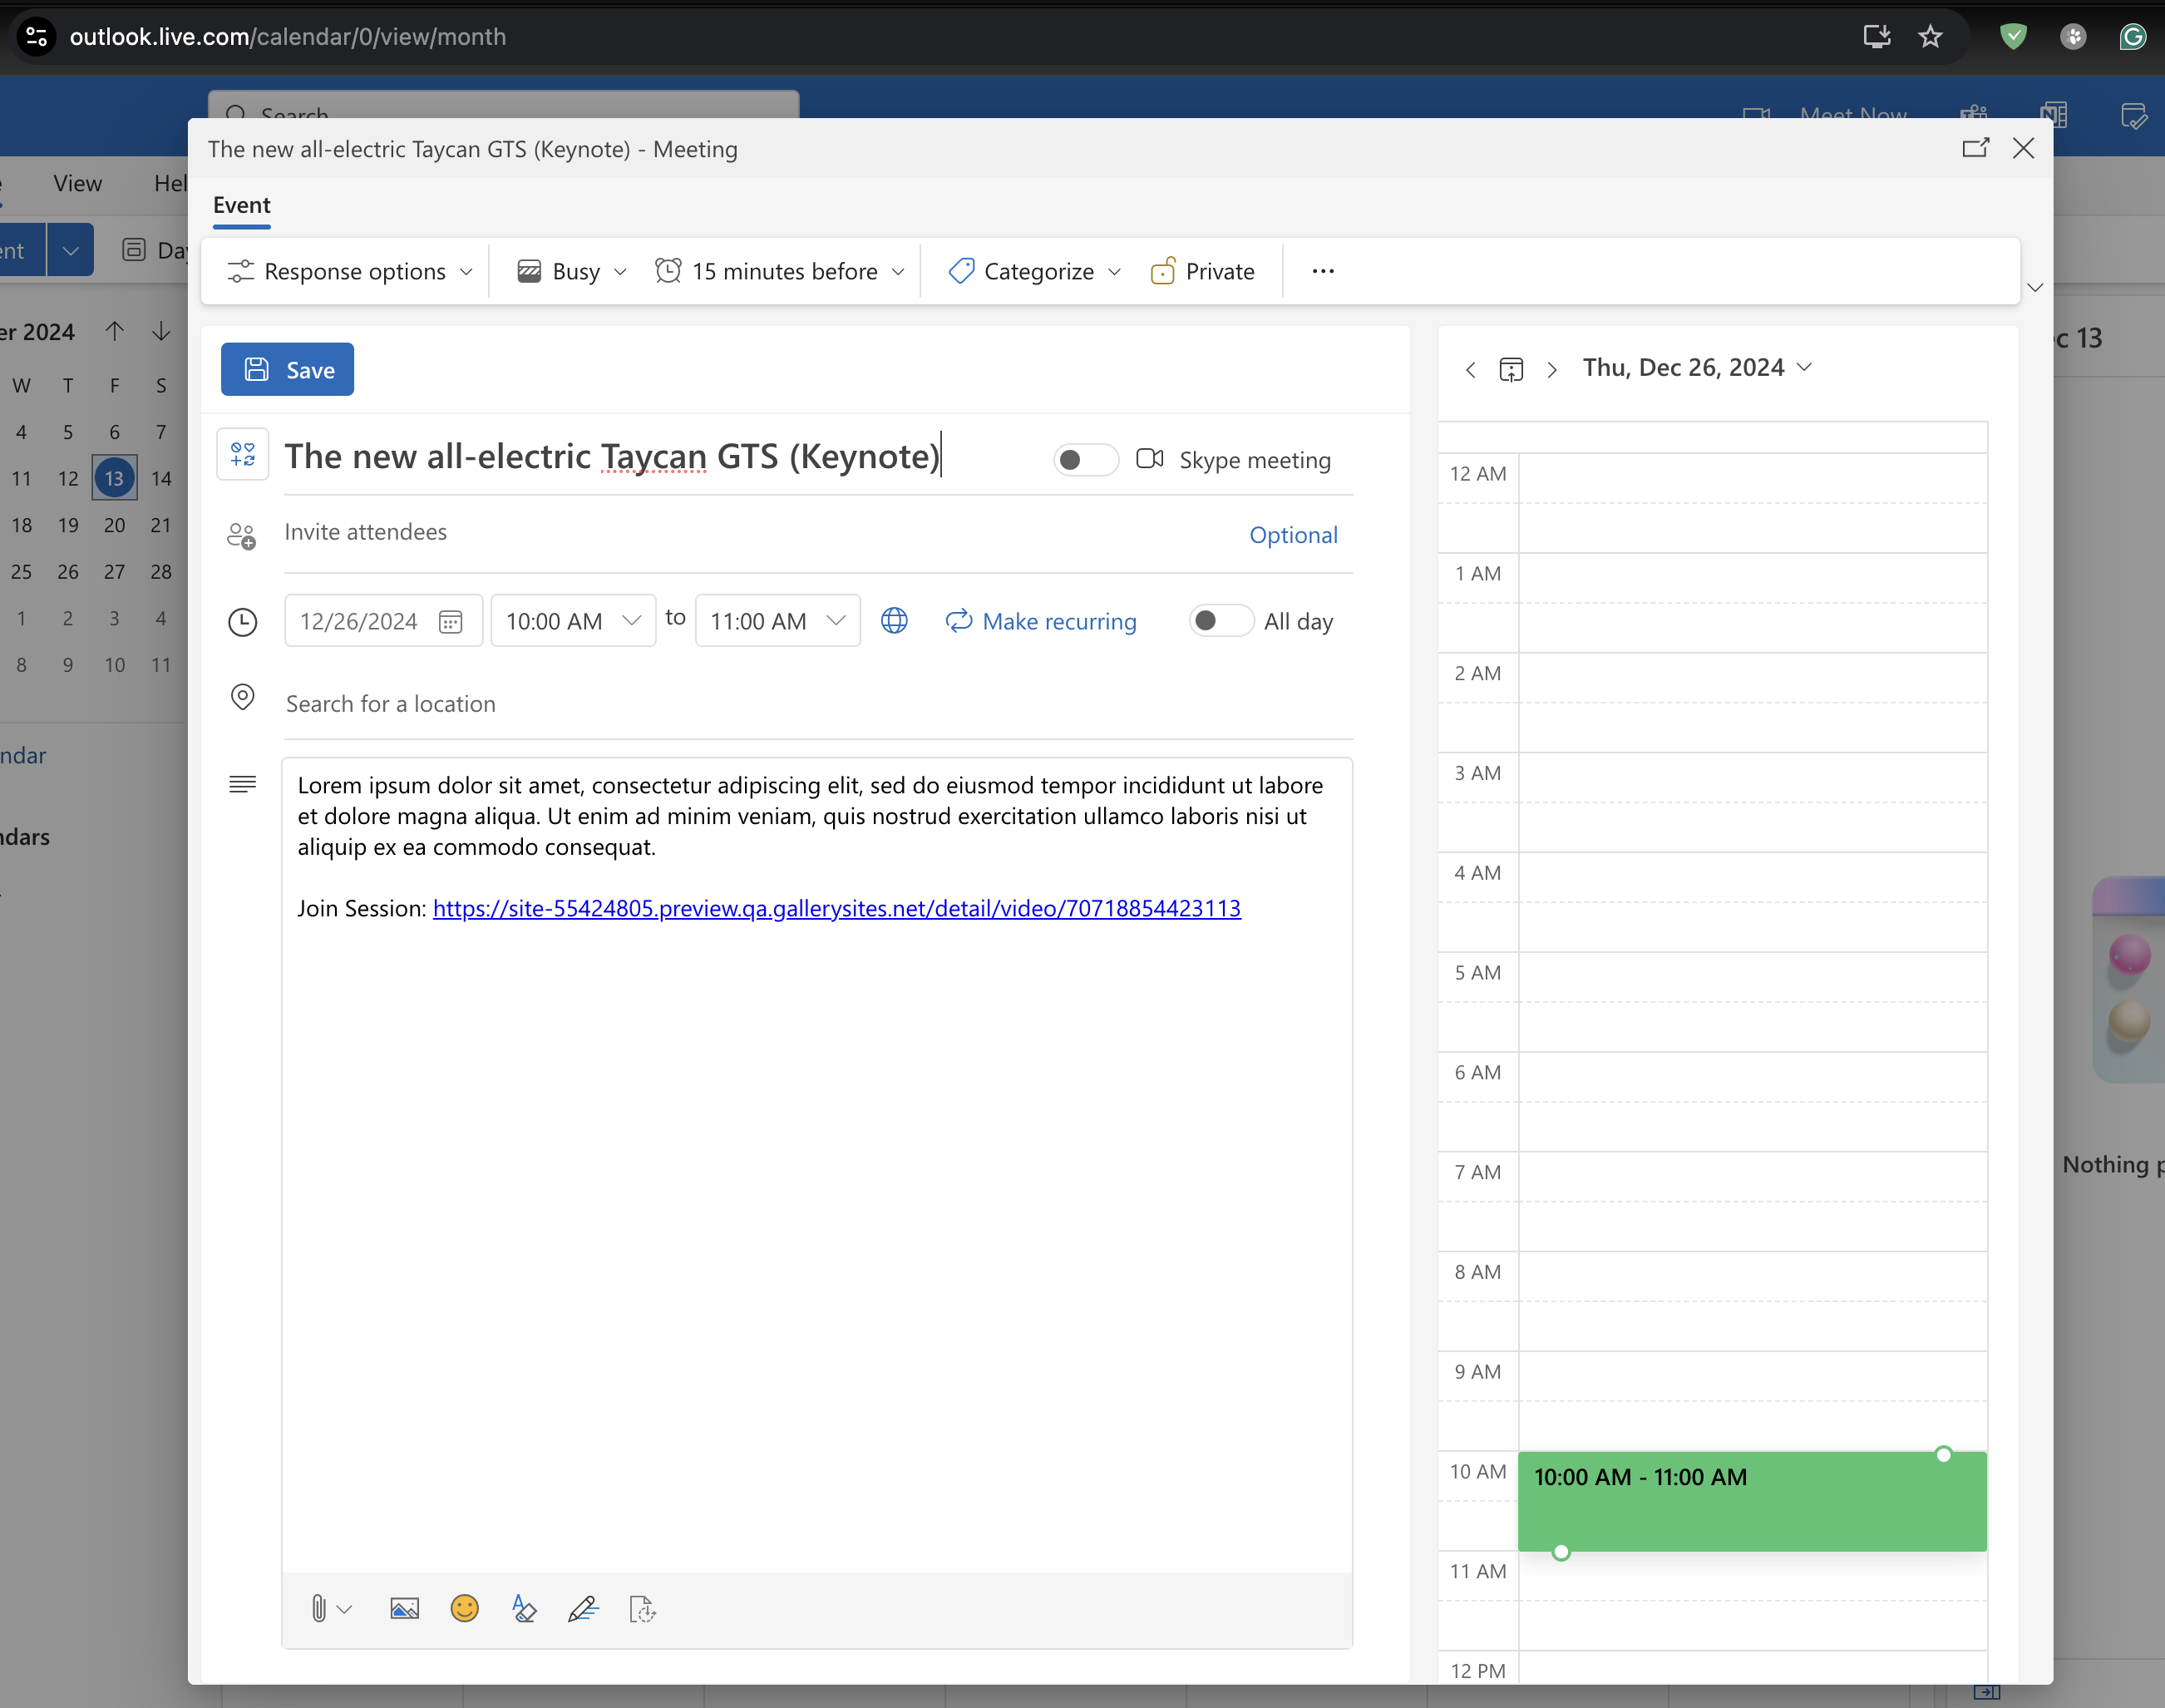
Task: Select day 26 in the mini calendar
Action: tap(68, 572)
